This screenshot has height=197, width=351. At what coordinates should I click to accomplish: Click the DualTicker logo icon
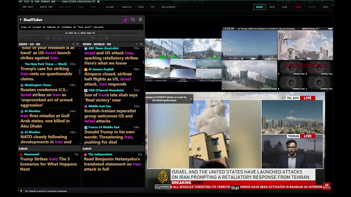(21, 20)
